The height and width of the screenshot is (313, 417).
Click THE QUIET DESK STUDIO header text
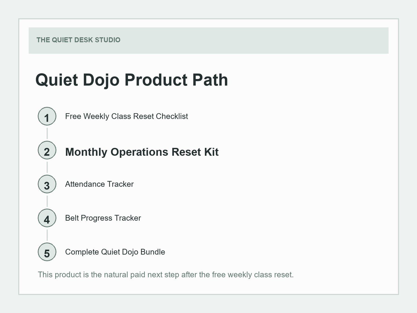coord(78,40)
